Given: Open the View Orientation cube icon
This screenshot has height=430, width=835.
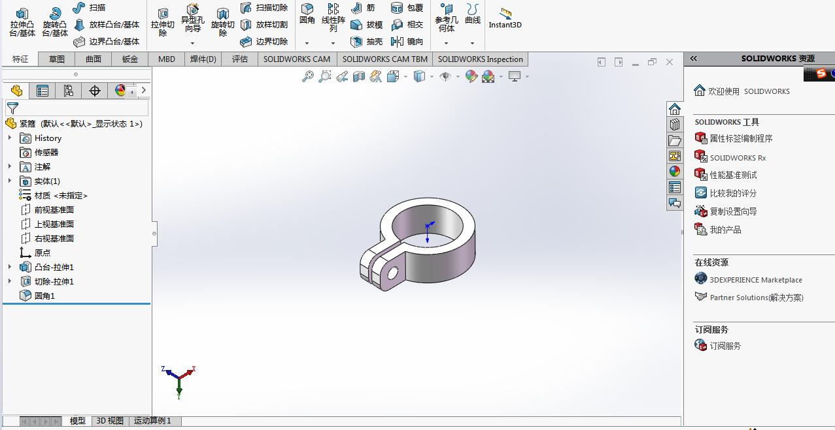Looking at the screenshot, I should pyautogui.click(x=393, y=76).
